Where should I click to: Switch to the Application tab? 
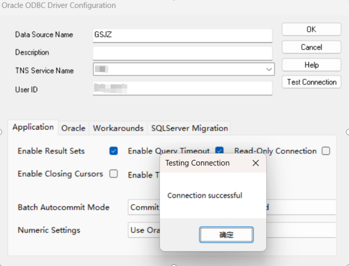coord(33,127)
